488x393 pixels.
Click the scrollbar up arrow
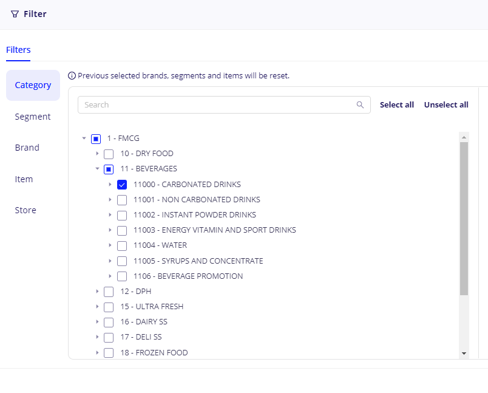click(x=464, y=137)
